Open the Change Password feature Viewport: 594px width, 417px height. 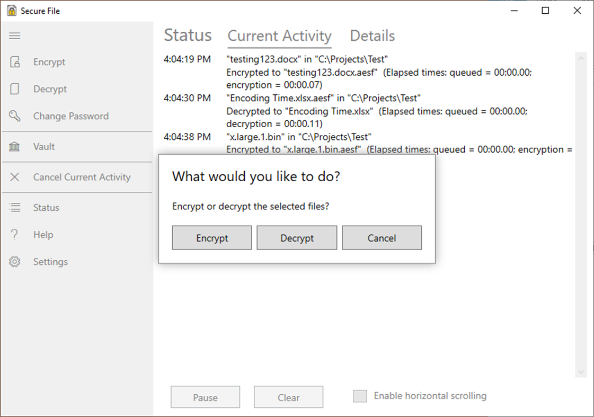click(x=70, y=116)
